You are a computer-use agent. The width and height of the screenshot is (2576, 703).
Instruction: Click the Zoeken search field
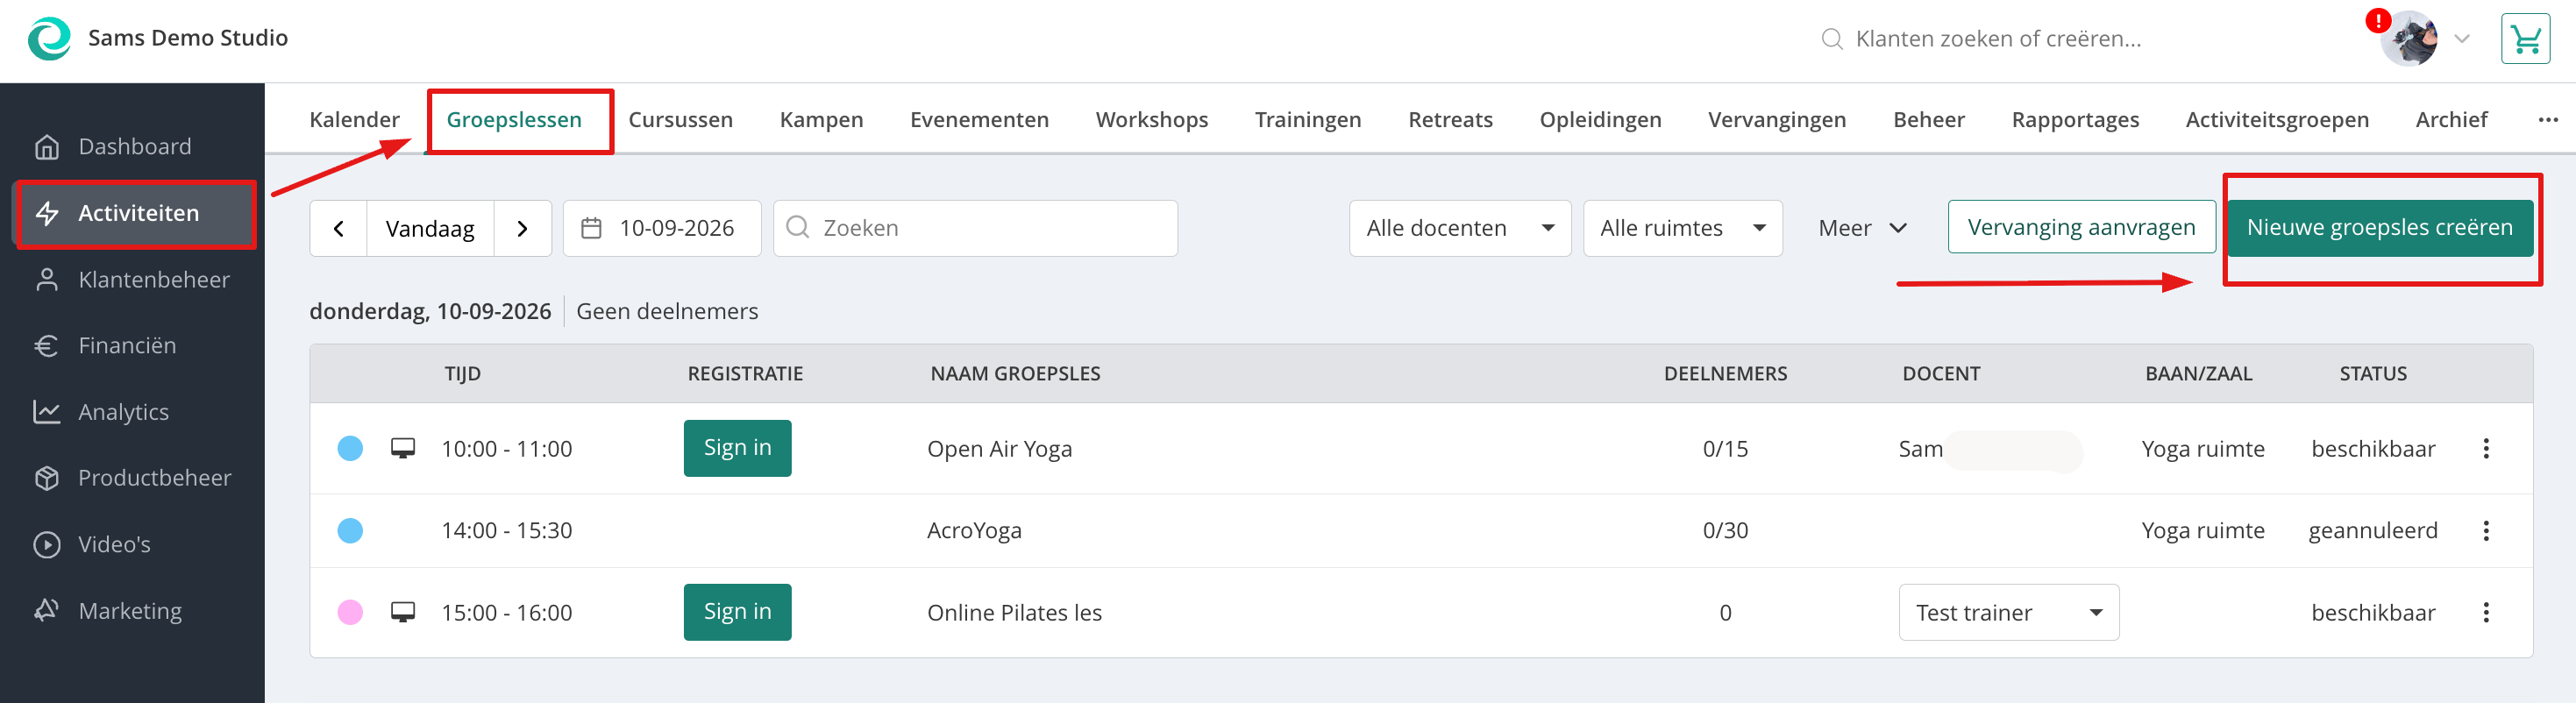975,229
